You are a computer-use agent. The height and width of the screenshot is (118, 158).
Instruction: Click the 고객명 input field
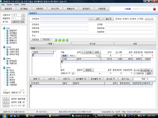[x=129, y=25]
